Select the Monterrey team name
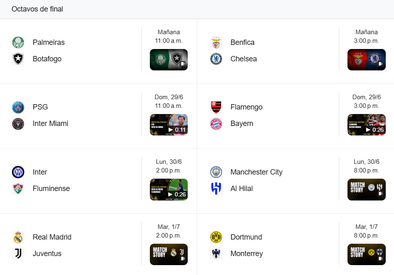 [x=247, y=253]
